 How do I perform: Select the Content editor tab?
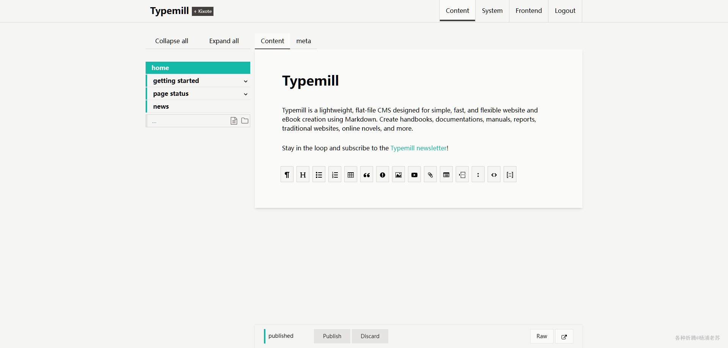[272, 41]
